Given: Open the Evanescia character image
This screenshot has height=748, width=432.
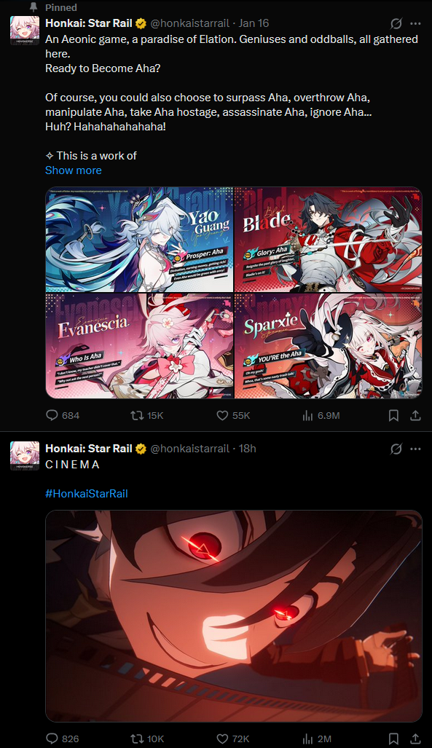Looking at the screenshot, I should [x=139, y=346].
